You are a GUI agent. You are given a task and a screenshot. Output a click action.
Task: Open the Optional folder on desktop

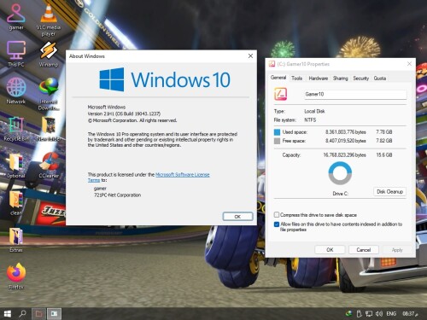(16, 165)
